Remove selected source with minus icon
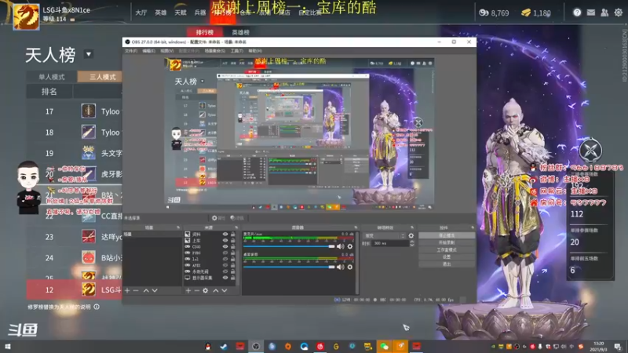The image size is (628, 353). [197, 290]
